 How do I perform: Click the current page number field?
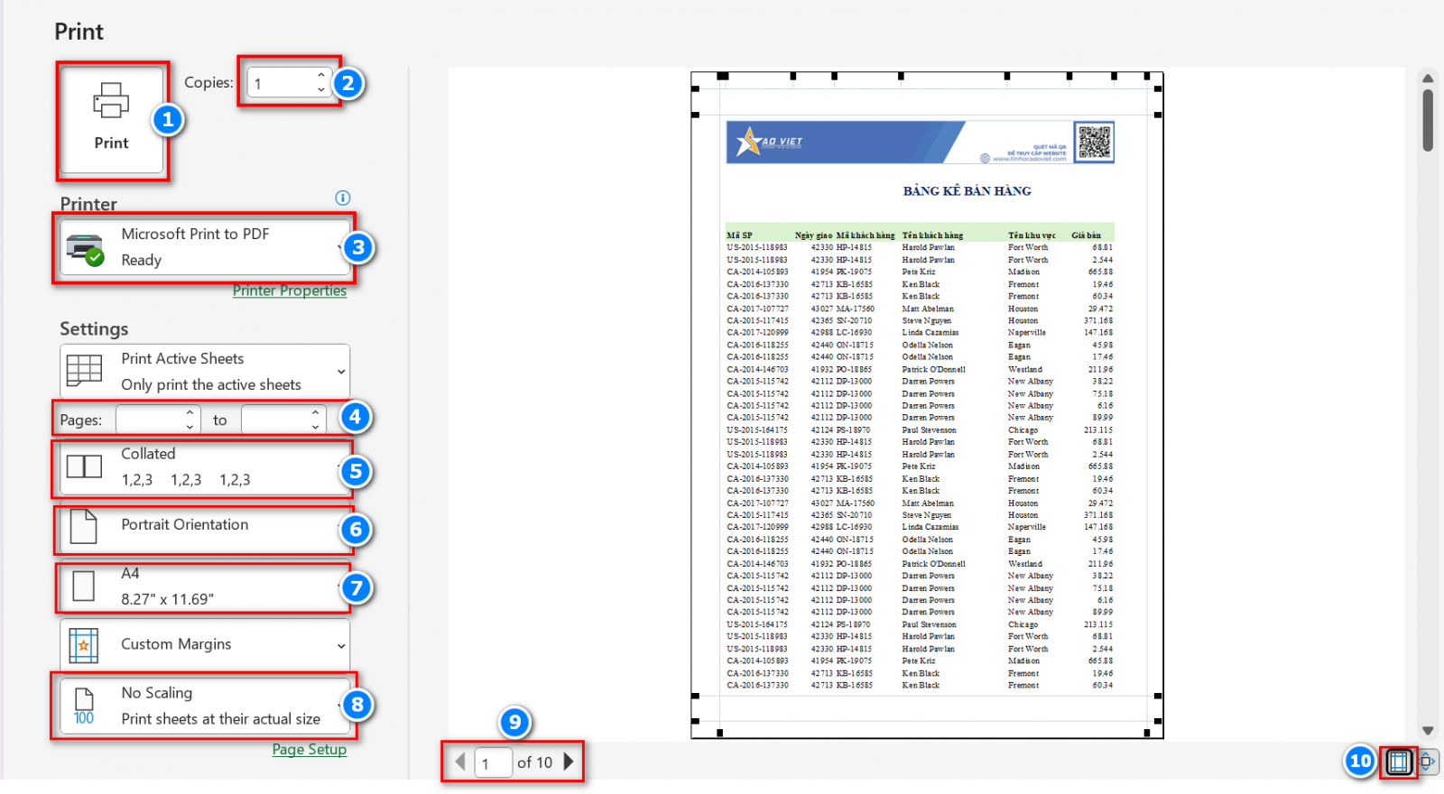tap(492, 763)
